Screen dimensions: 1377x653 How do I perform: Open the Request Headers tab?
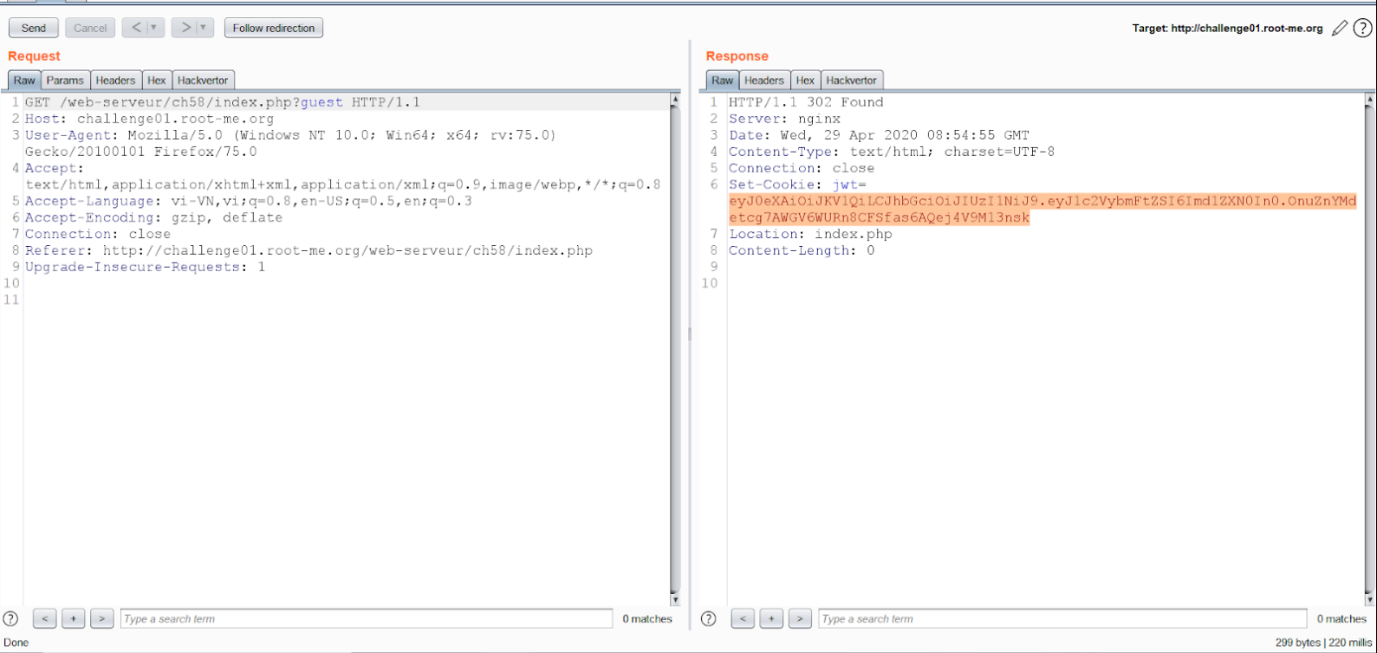coord(115,81)
